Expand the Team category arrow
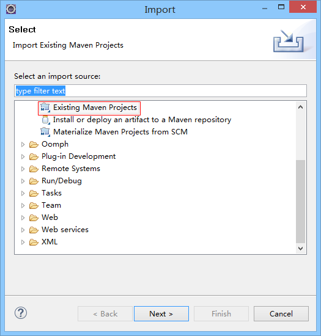Screen dimensions: 321x336 tap(23, 205)
